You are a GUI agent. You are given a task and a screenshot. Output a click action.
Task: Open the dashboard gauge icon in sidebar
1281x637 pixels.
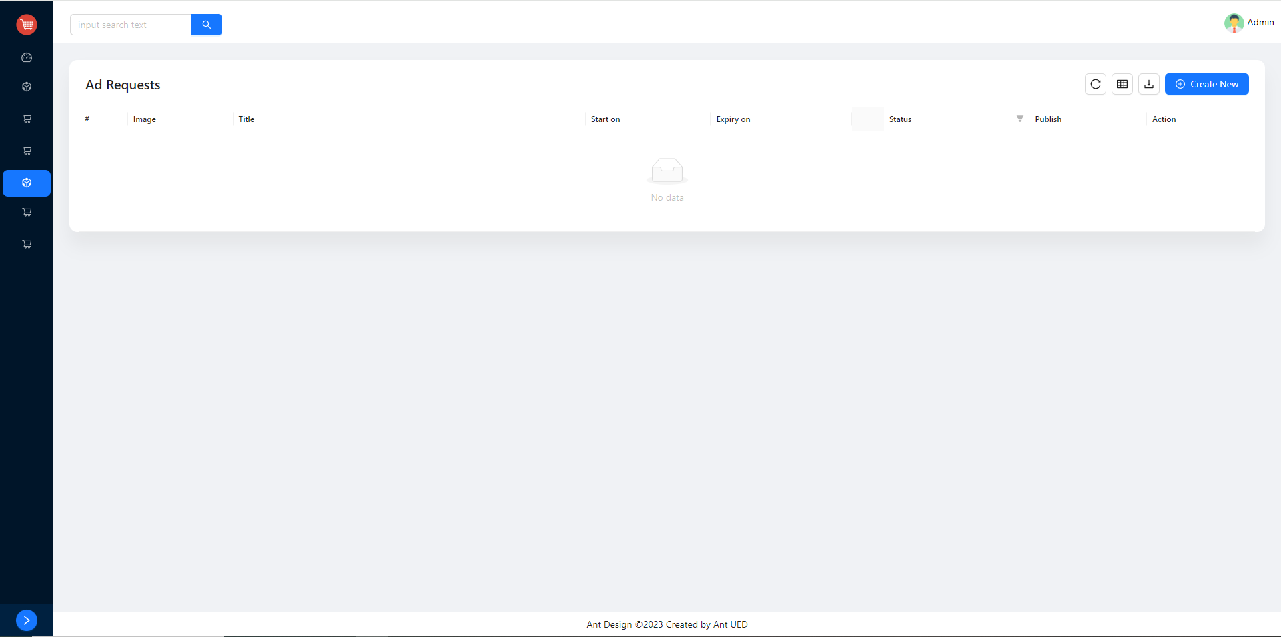(27, 57)
